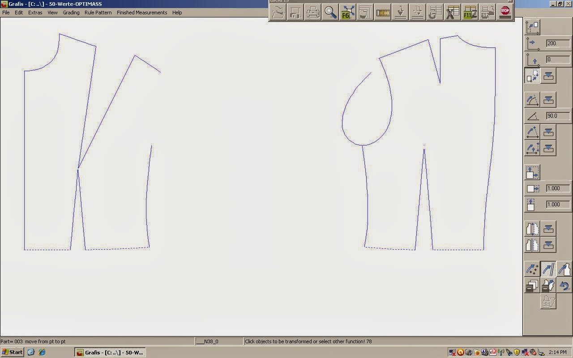Click the vertical shift axis icon beside 0.

pyautogui.click(x=532, y=60)
